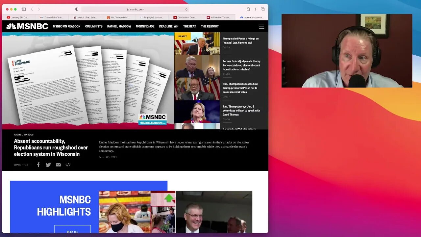This screenshot has width=421, height=237.
Task: Open 'Trump called Pence a wimp' thumbnail
Action: 197,43
